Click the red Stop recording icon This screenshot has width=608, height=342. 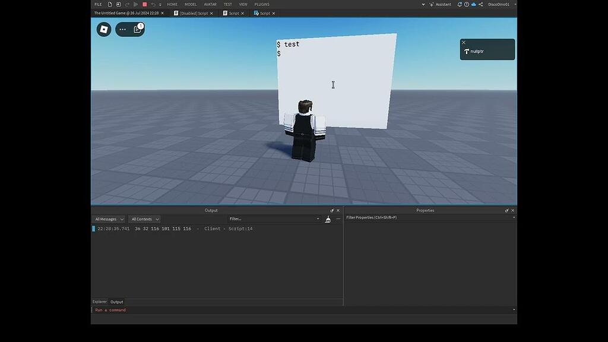click(x=143, y=4)
